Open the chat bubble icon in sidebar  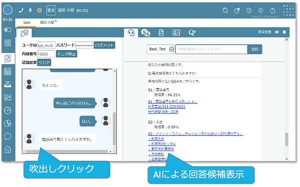point(8,136)
